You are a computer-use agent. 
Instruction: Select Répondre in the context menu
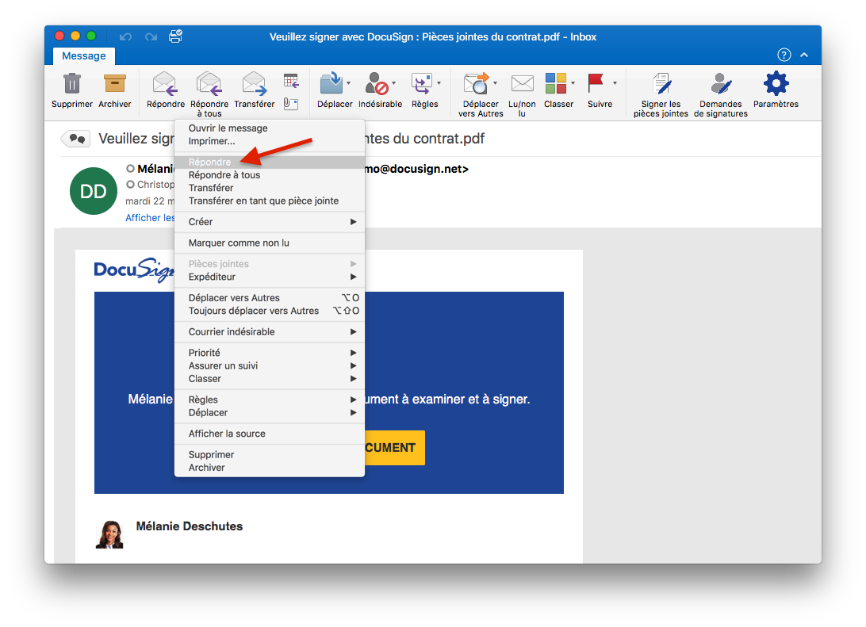(x=210, y=162)
